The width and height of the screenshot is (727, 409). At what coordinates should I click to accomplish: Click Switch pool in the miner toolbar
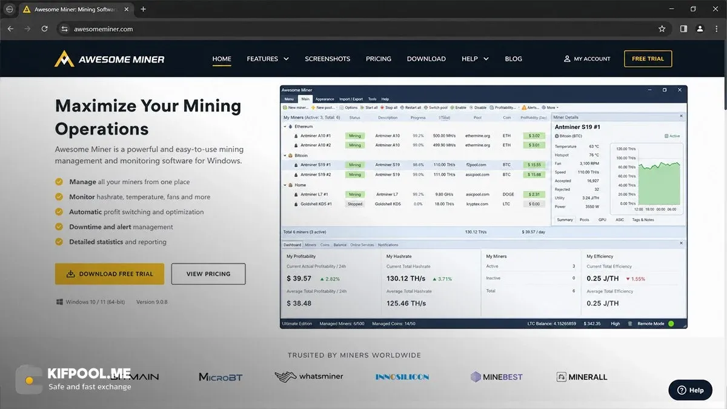pos(436,107)
